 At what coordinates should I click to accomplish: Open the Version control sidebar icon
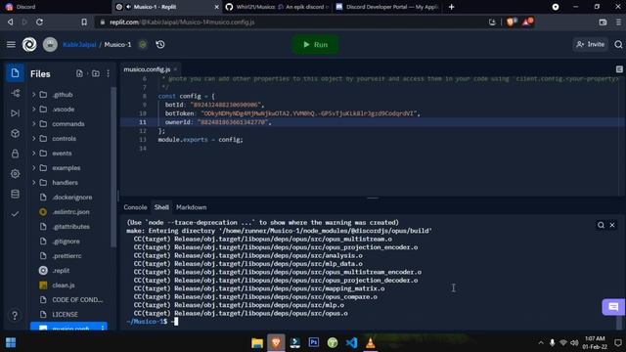pyautogui.click(x=16, y=94)
